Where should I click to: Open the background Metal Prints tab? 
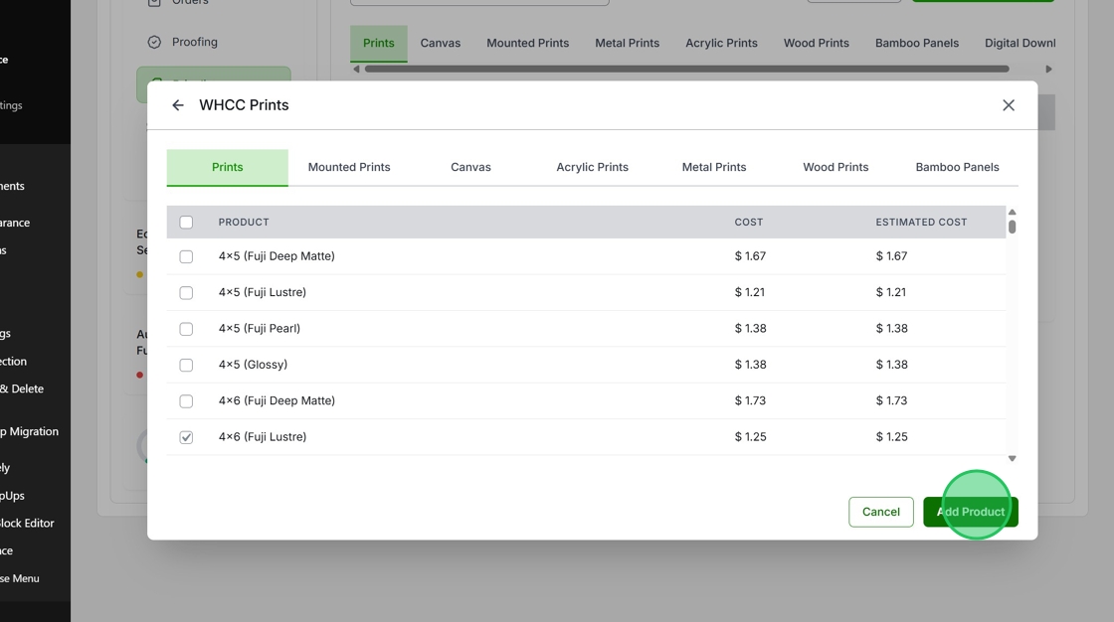coord(628,44)
